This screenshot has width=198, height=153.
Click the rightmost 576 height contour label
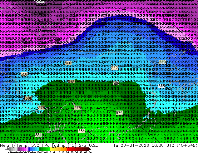click(x=119, y=112)
